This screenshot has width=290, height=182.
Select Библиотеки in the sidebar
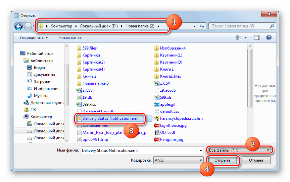tap(41, 61)
